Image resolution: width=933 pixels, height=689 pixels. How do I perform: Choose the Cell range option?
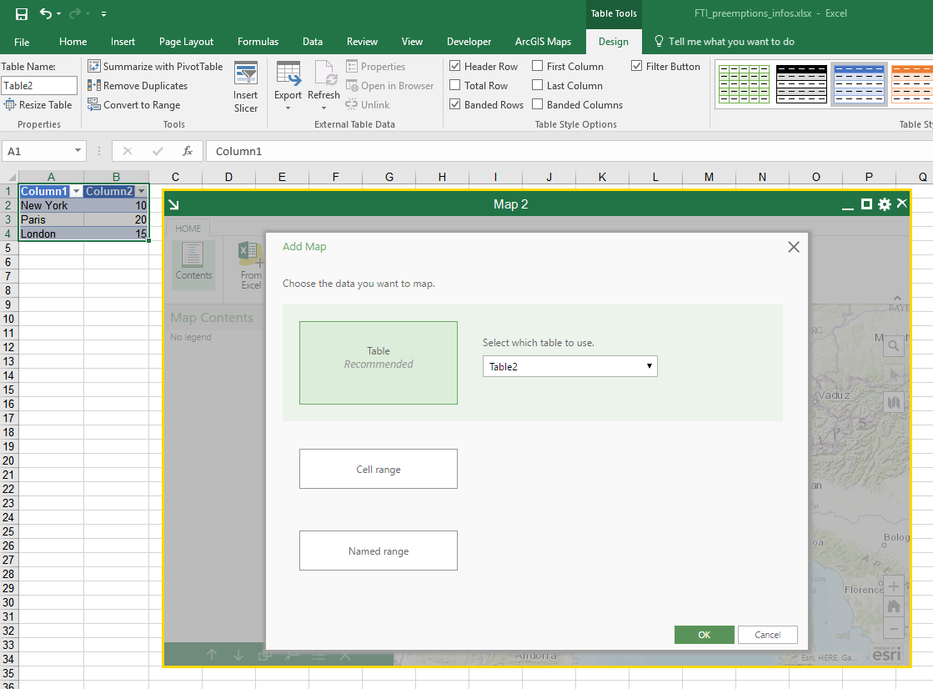coord(378,469)
